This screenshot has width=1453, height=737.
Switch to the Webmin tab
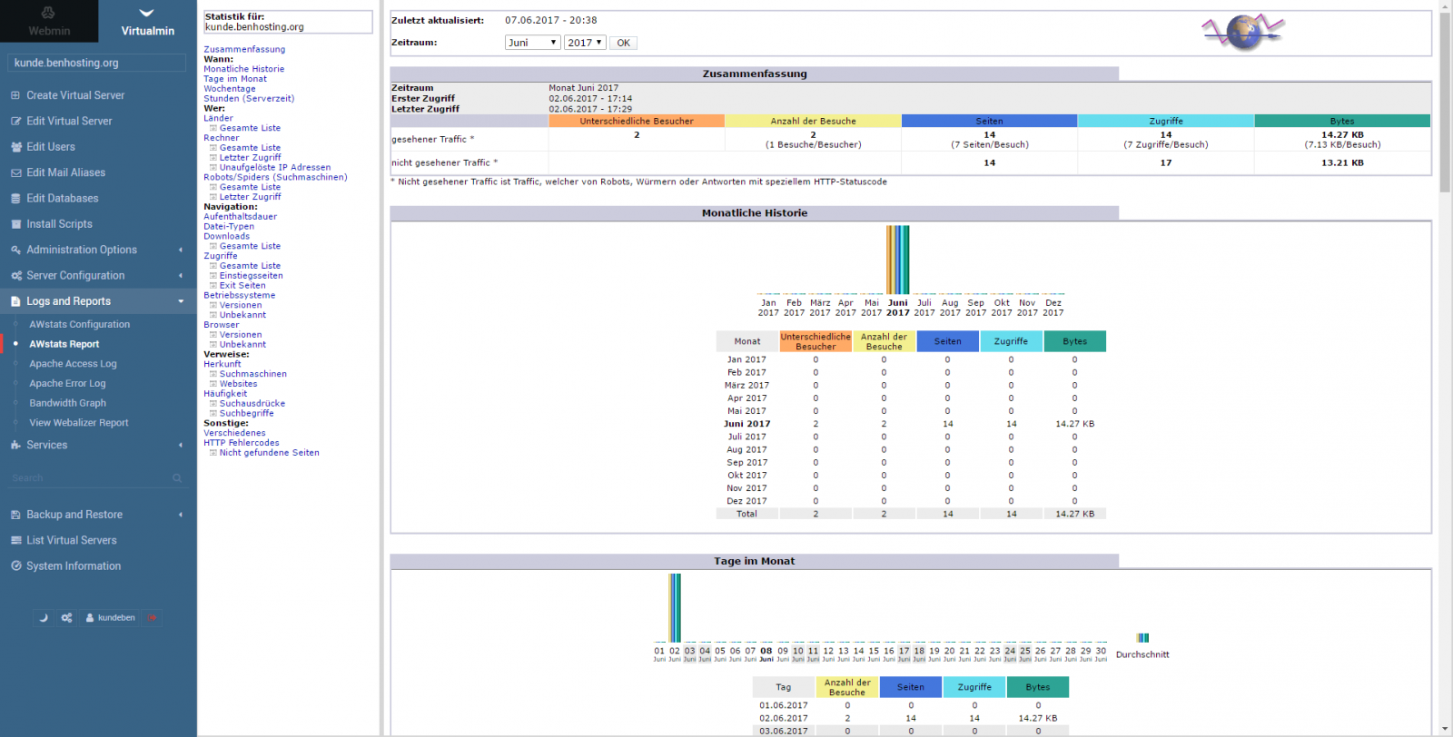point(49,22)
